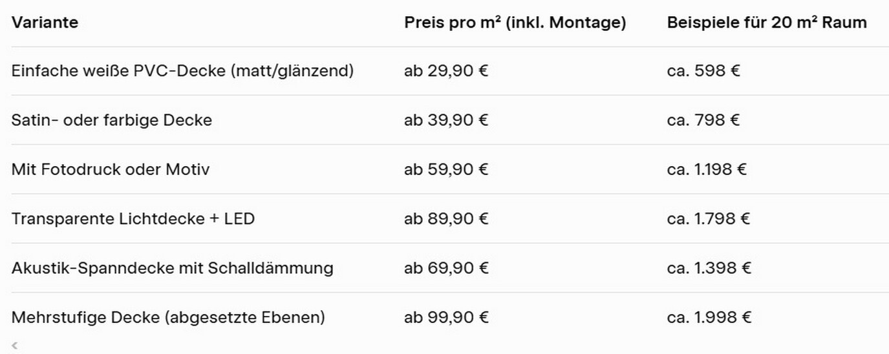This screenshot has width=889, height=354.
Task: Click the 'ab 99,90 €' price cell
Action: (x=446, y=318)
